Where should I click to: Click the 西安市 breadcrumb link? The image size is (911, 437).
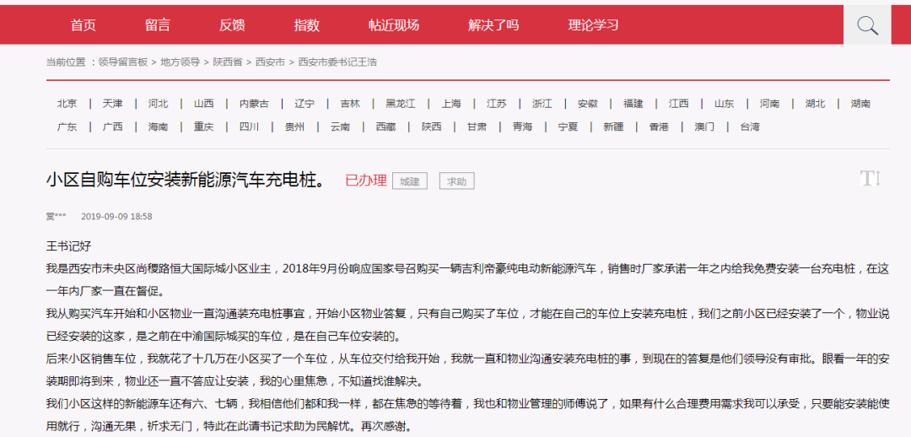pos(270,62)
